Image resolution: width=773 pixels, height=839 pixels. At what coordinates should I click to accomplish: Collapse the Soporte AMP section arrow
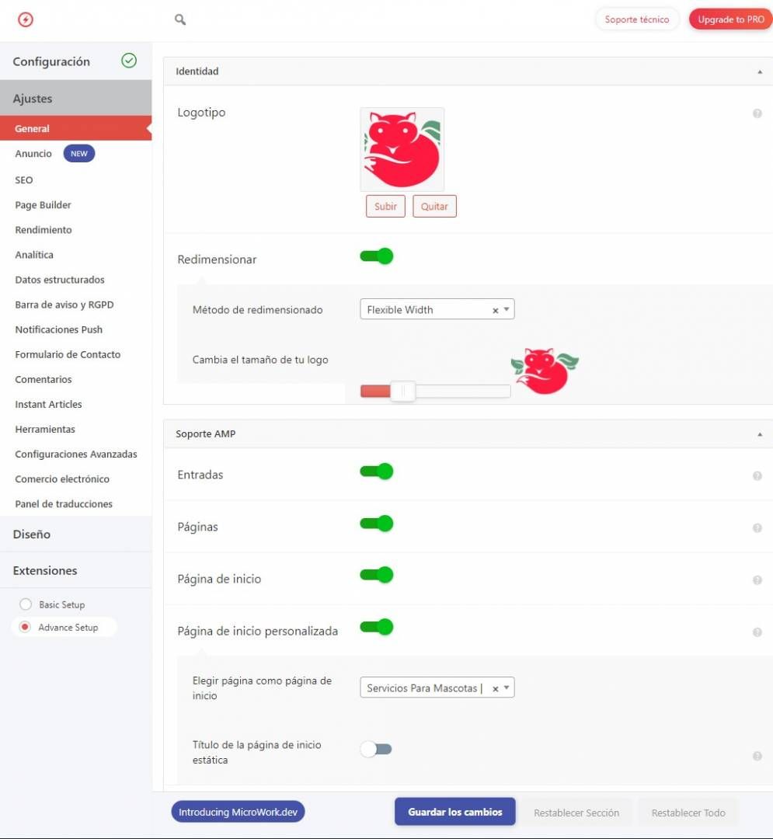point(760,434)
